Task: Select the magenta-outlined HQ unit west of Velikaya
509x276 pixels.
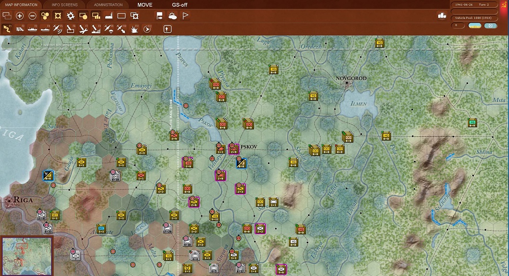Action: 188,163
